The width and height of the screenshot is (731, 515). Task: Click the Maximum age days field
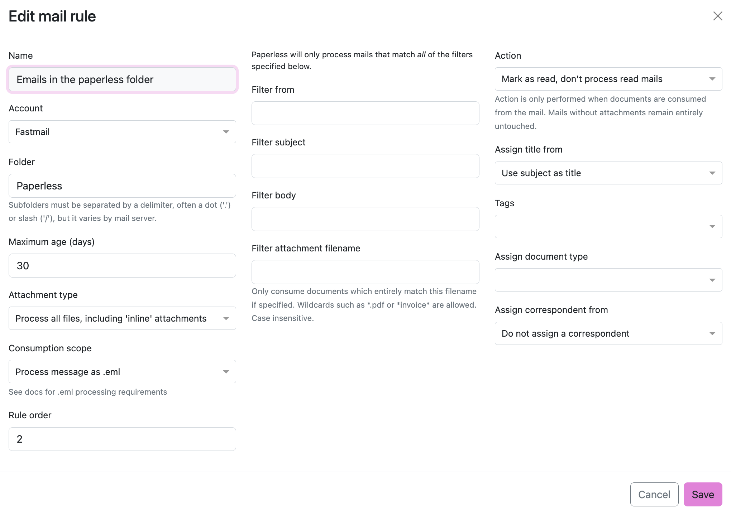pos(122,266)
